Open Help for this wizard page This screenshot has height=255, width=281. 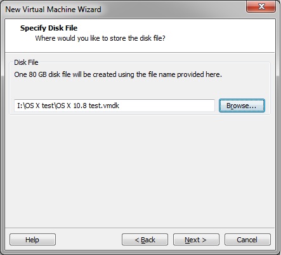tap(32, 240)
